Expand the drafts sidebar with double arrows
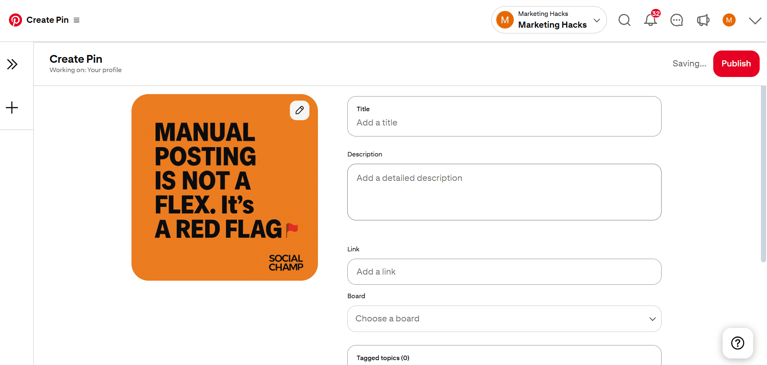767x365 pixels. (x=12, y=64)
